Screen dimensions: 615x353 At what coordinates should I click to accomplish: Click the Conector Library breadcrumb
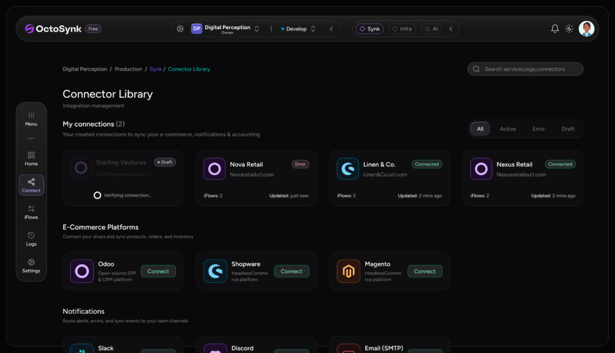(189, 69)
